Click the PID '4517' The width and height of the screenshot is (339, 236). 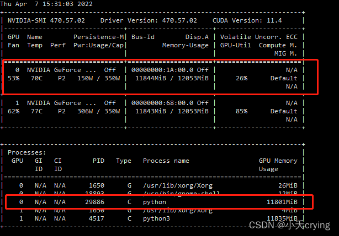(x=97, y=218)
